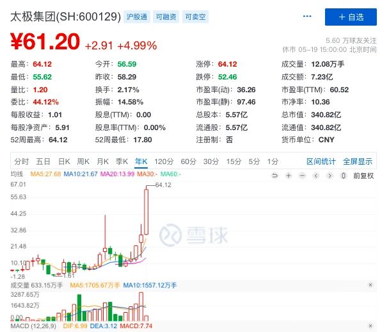Image resolution: width=389 pixels, height=332 pixels.
Task: Click the tallest latest red candlestick
Action: pos(146,212)
